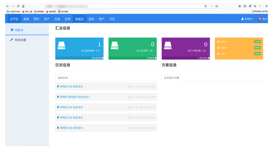The width and height of the screenshot is (272, 146).
Task: Click the circle icon beside 主服务
Action: click(x=218, y=48)
